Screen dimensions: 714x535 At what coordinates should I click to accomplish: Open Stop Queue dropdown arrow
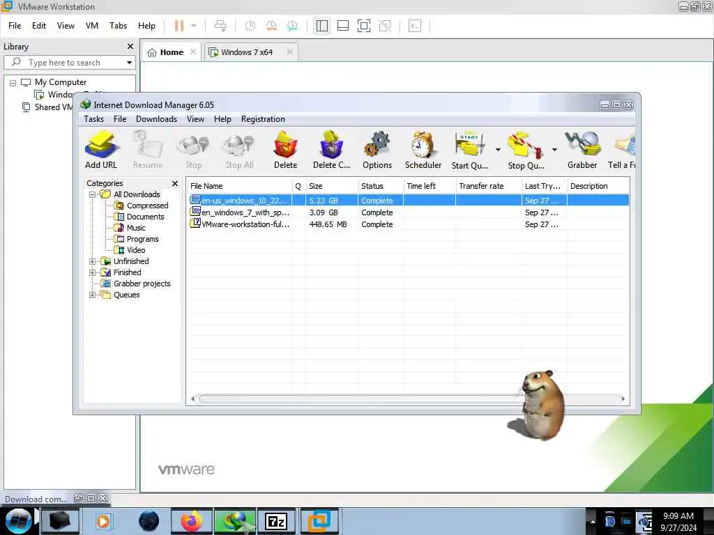pyautogui.click(x=554, y=150)
